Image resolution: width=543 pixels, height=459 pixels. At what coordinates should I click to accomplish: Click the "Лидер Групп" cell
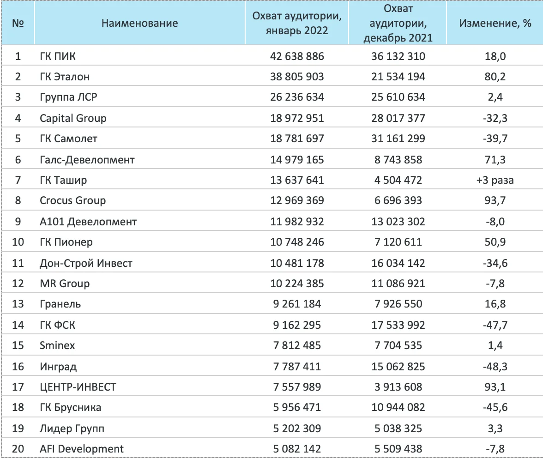(72, 428)
